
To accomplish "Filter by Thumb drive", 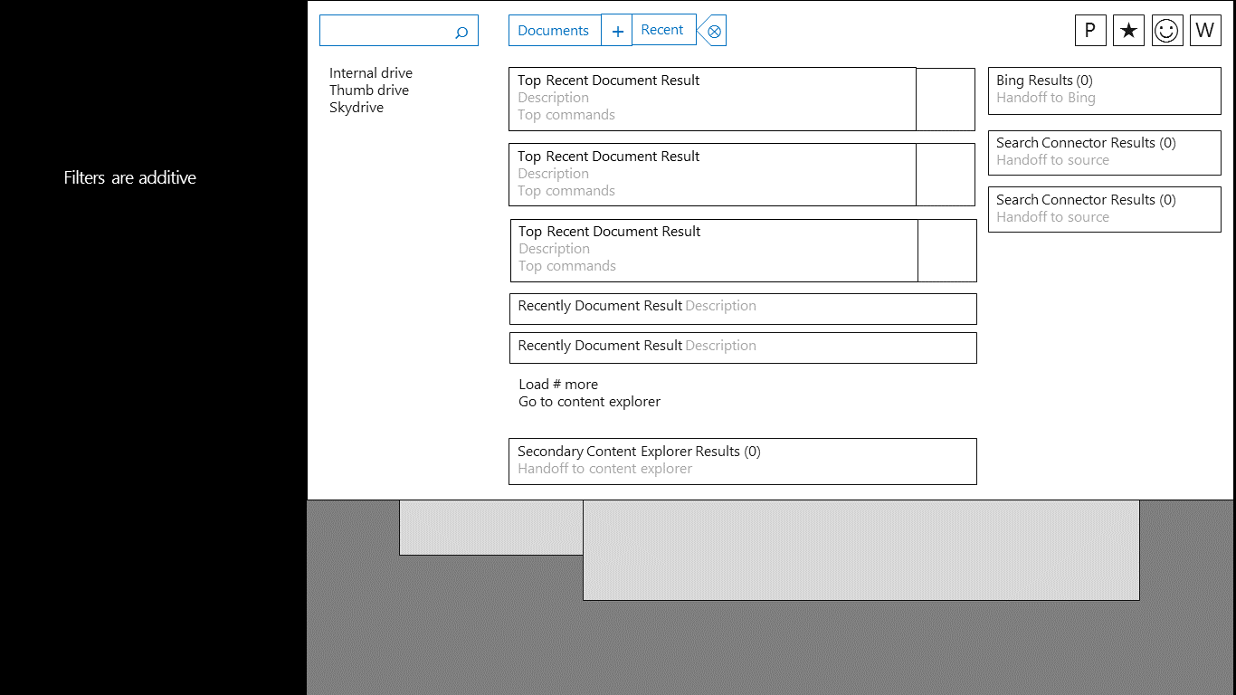I will [x=369, y=90].
